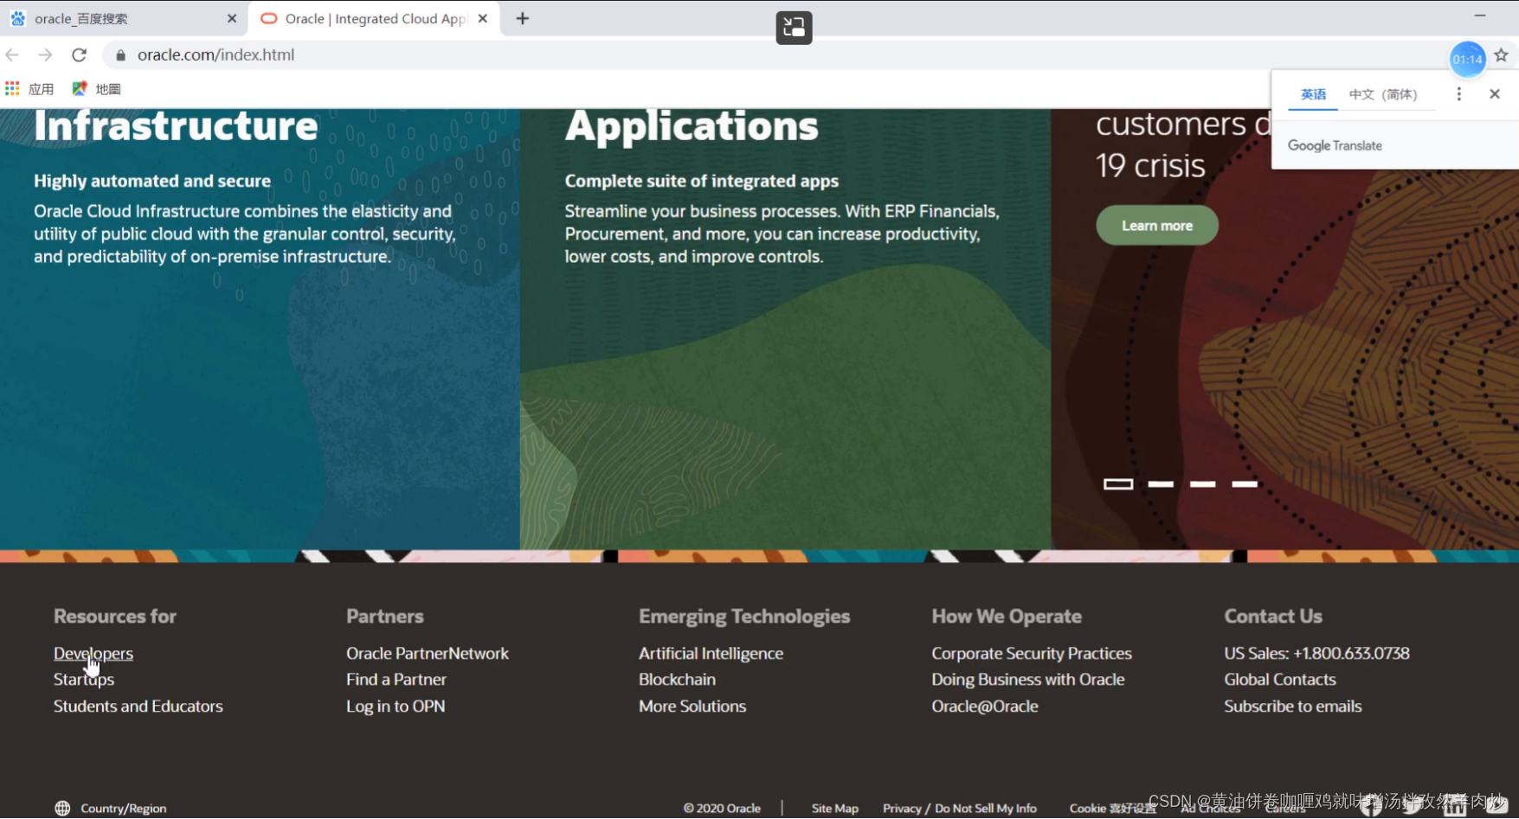Screen dimensions: 1519x819
Task: Open Google Translate options menu
Action: coord(1458,94)
